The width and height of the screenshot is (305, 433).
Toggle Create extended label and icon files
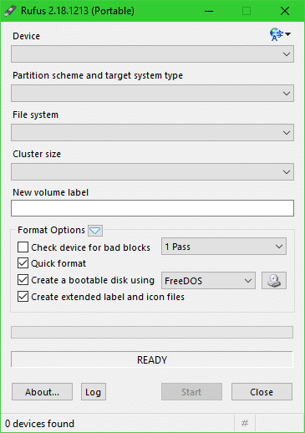23,297
